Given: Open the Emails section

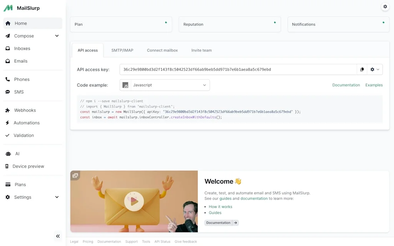Looking at the screenshot, I should click(x=20, y=61).
